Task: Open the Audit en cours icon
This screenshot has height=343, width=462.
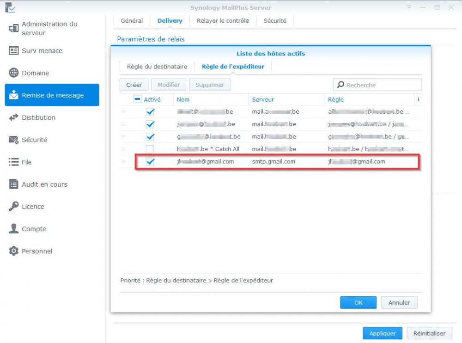Action: (x=13, y=184)
